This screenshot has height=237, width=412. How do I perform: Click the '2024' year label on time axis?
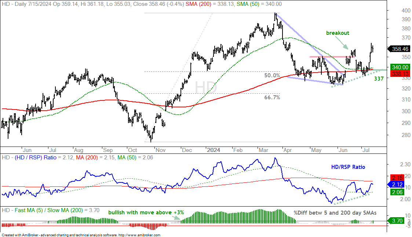pos(214,150)
